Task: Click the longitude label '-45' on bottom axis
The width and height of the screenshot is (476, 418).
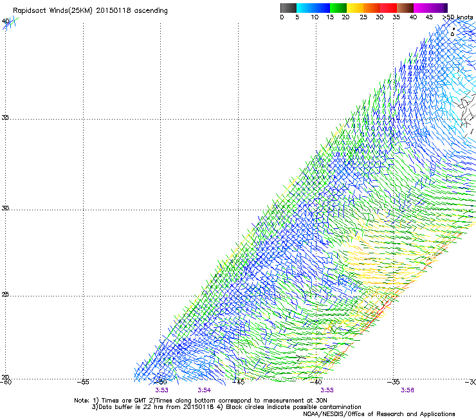Action: [238, 382]
